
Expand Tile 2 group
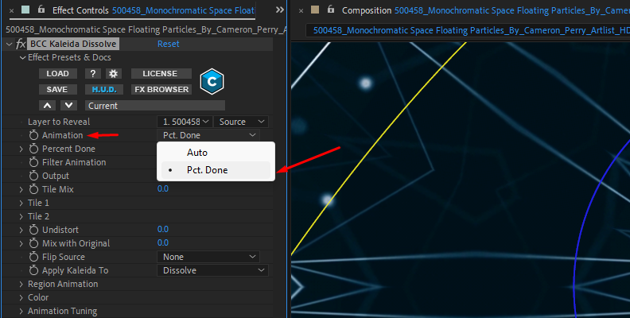point(21,216)
